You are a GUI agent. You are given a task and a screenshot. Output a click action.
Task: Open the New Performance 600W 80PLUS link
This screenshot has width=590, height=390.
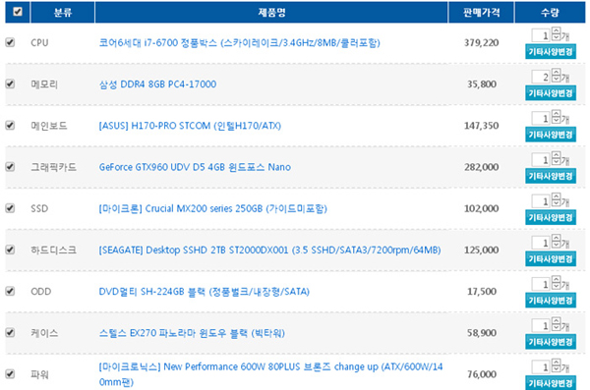coord(271,374)
